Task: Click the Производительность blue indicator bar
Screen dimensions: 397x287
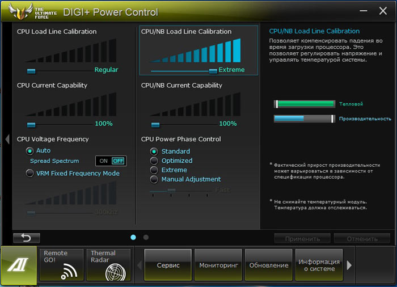Action: pos(305,119)
